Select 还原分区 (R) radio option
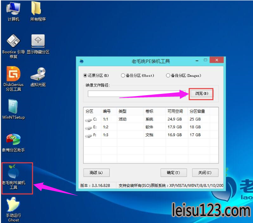253x223 pixels. [96, 75]
